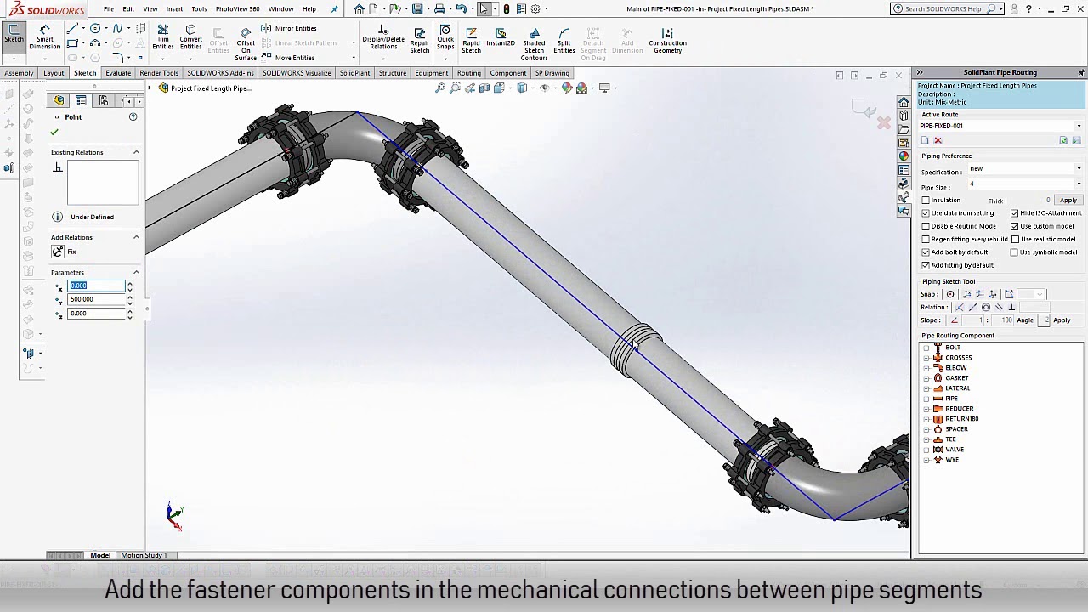The image size is (1088, 612).
Task: Check Regen fitting every rebuild
Action: coord(926,240)
